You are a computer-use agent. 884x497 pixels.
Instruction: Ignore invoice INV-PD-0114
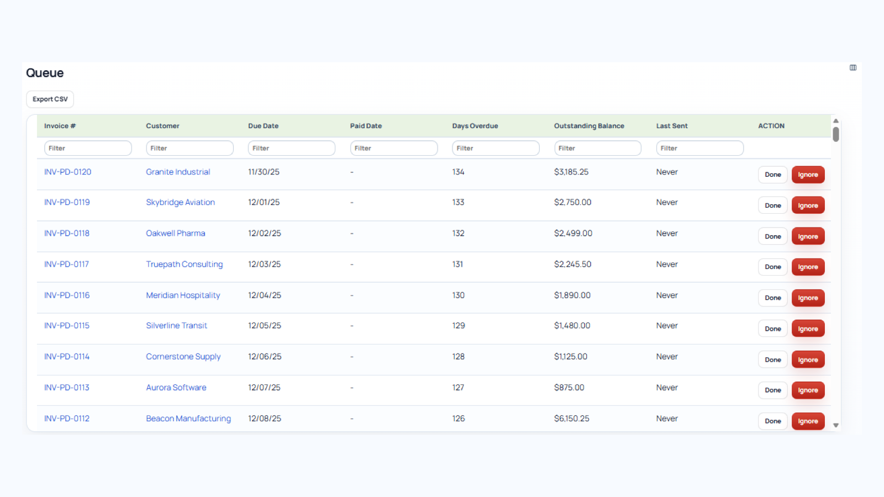click(808, 359)
